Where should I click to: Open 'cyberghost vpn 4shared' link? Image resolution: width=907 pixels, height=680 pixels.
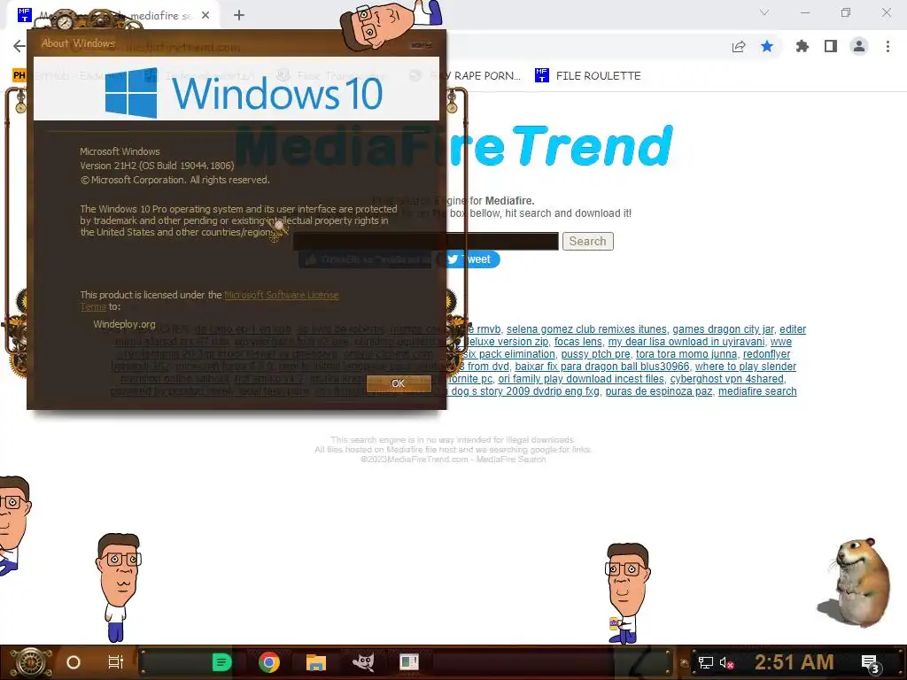(726, 379)
